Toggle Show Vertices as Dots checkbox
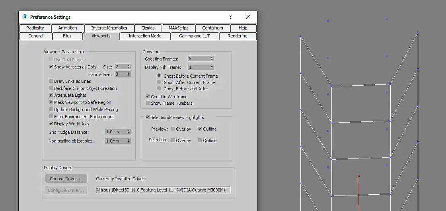 [x=51, y=66]
